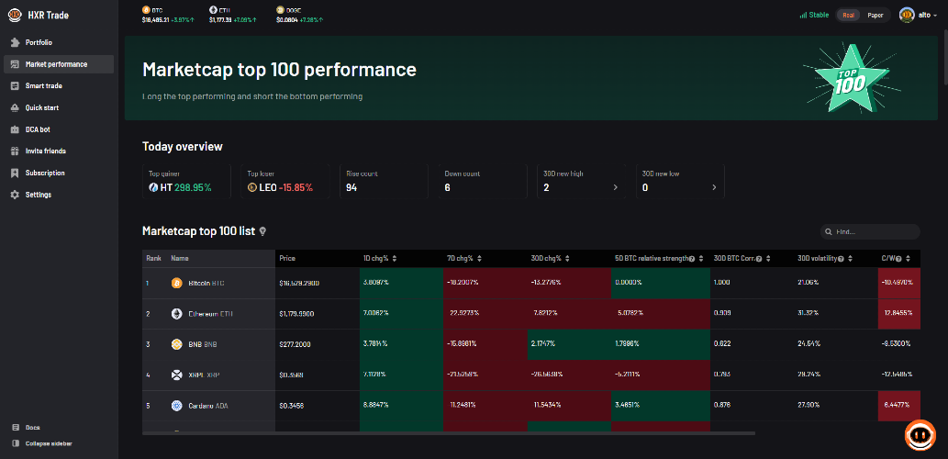Image resolution: width=948 pixels, height=459 pixels.
Task: Click the Stable connection status indicator
Action: pyautogui.click(x=814, y=15)
